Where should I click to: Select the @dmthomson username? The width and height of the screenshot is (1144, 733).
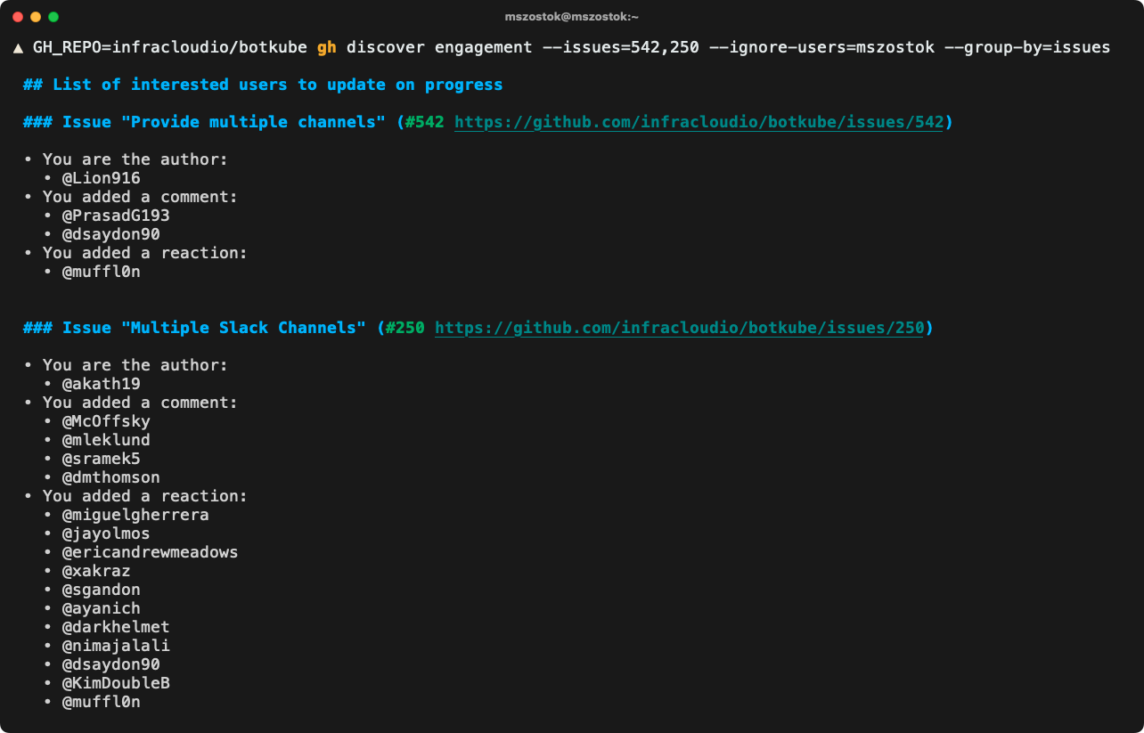coord(111,477)
